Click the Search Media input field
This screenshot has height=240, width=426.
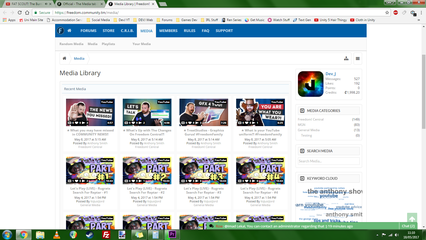click(329, 161)
